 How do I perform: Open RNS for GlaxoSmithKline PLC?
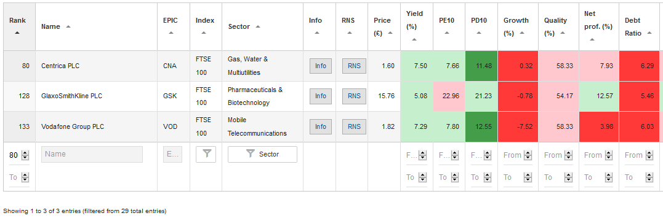354,96
